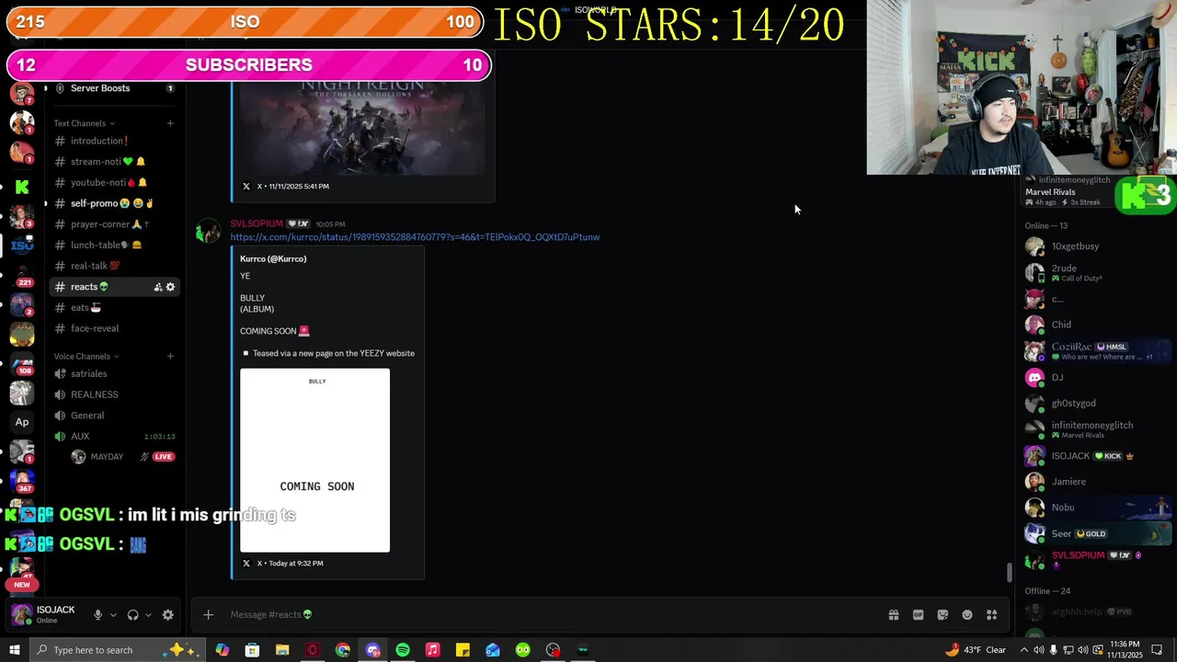Open the youtube-noti channel
This screenshot has height=662, width=1177.
(x=113, y=183)
